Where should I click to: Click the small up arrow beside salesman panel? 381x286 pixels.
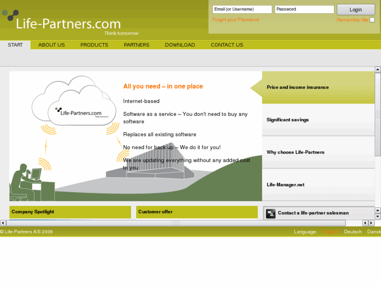377,210
